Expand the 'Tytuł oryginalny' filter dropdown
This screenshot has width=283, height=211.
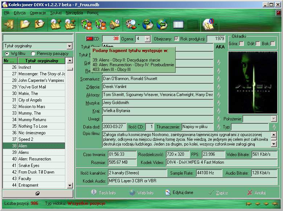[x=70, y=46]
